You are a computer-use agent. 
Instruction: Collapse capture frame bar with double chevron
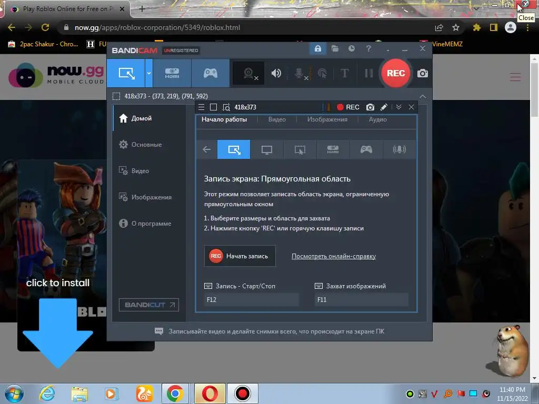click(x=398, y=107)
